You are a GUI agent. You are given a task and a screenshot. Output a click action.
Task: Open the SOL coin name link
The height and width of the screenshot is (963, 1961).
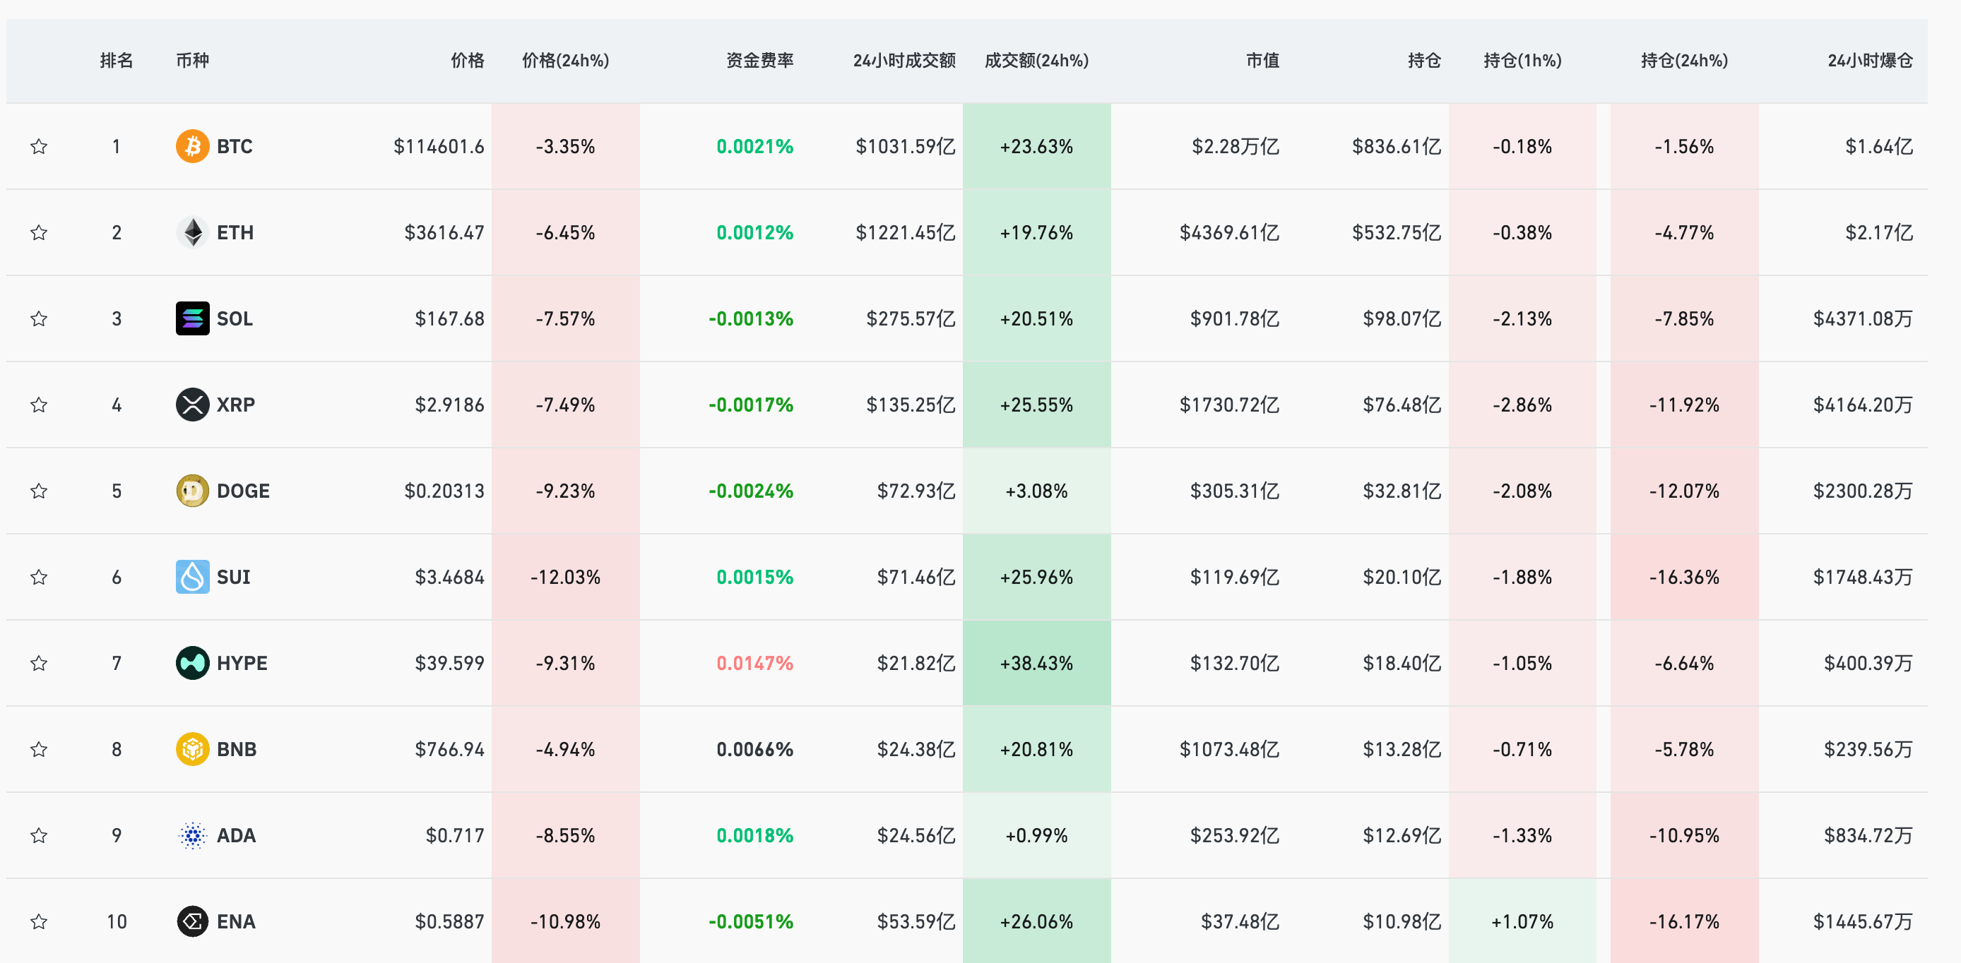235,318
